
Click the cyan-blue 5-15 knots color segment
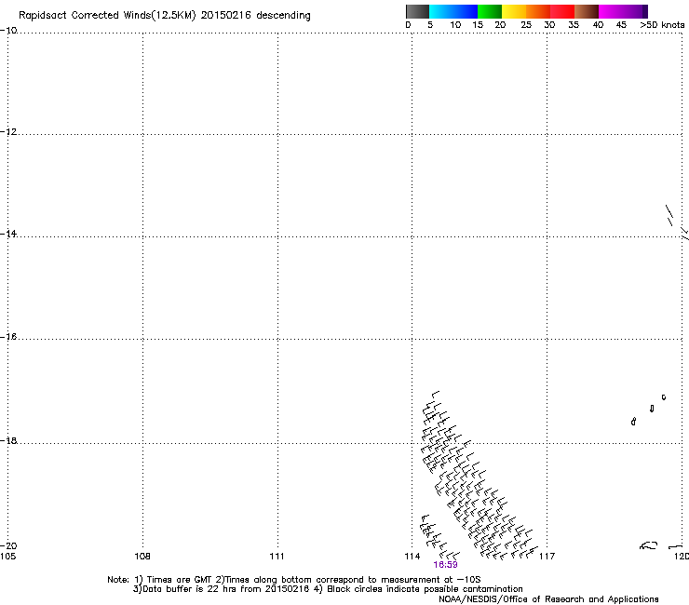pyautogui.click(x=453, y=11)
